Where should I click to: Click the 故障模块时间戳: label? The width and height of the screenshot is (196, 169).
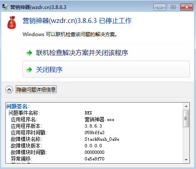(x=29, y=152)
